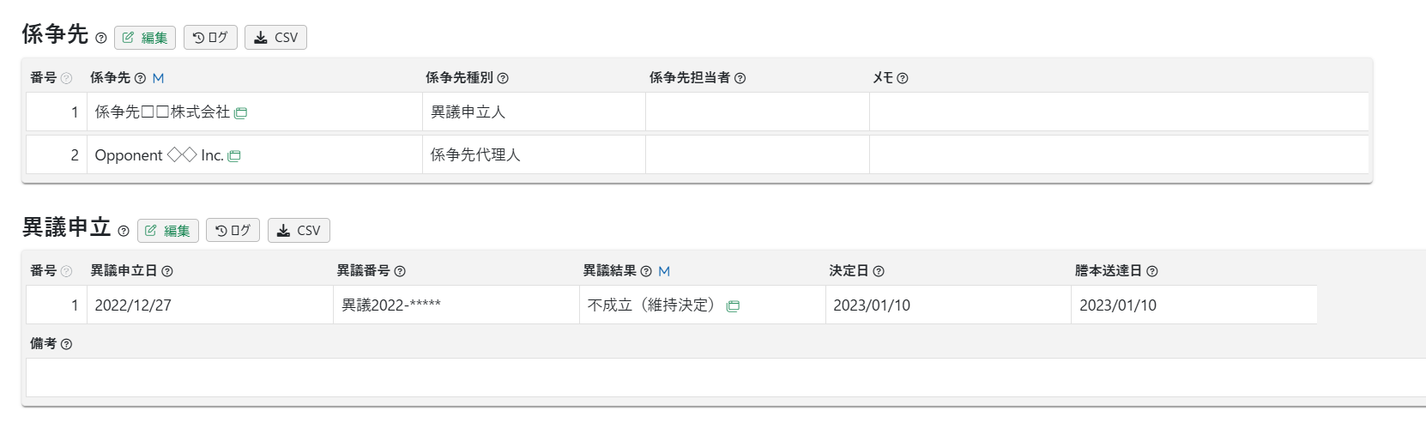Click help icon next to 係争先担当者 column
Screen dimensions: 1426x435
click(740, 78)
